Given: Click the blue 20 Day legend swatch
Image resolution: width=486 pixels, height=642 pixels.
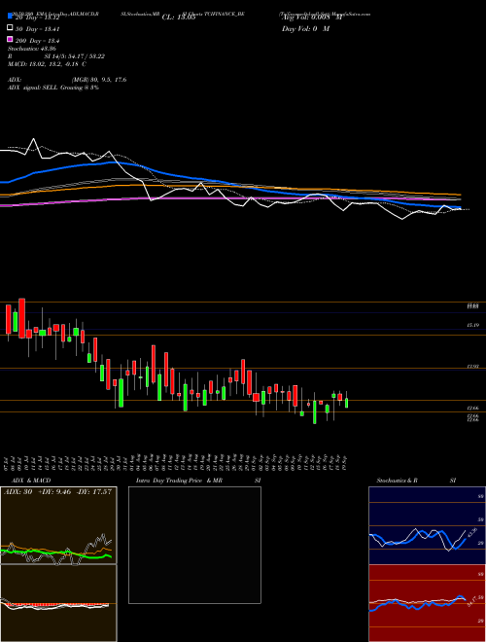Looking at the screenshot, I should coord(10,16).
